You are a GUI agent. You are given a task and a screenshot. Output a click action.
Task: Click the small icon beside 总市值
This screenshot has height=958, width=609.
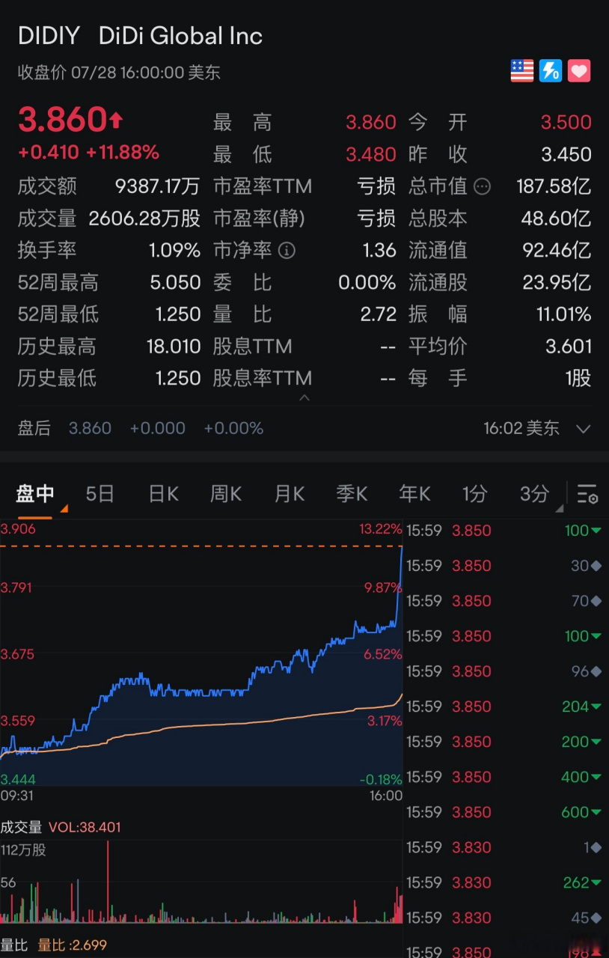tap(481, 186)
